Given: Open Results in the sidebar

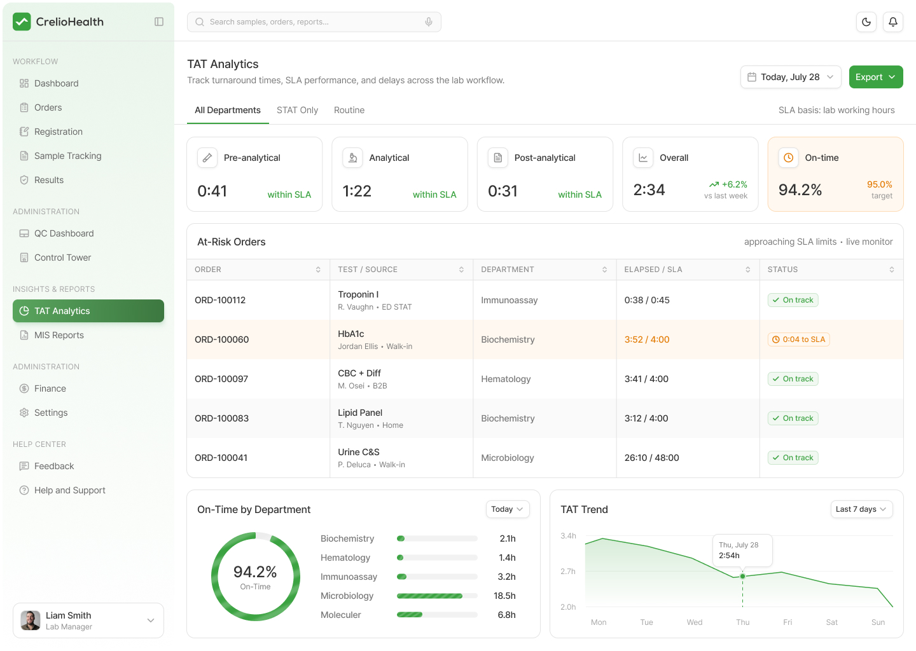Looking at the screenshot, I should coord(88,180).
